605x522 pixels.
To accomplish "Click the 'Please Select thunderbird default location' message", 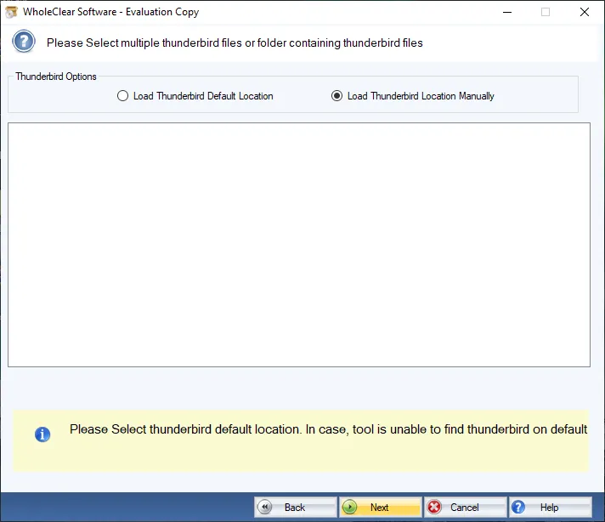I will point(328,429).
